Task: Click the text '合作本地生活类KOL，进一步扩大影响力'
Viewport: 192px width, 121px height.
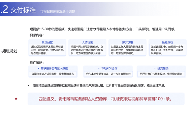Action: 108,74
